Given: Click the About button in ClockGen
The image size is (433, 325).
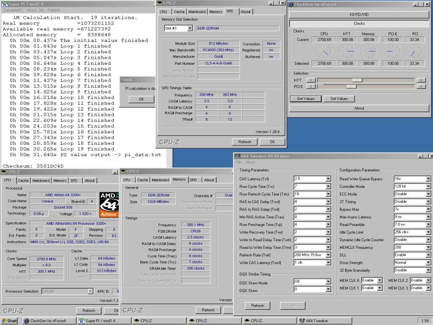Looking at the screenshot, I should (359, 108).
